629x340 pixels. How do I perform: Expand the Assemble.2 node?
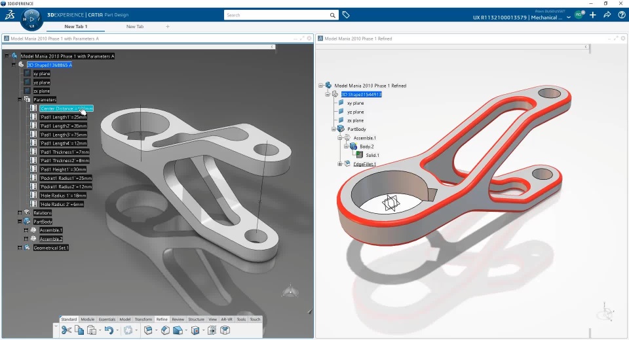click(26, 239)
